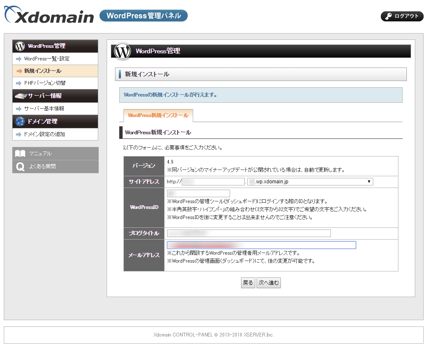Click WordPress logo in main panel header

click(x=123, y=51)
